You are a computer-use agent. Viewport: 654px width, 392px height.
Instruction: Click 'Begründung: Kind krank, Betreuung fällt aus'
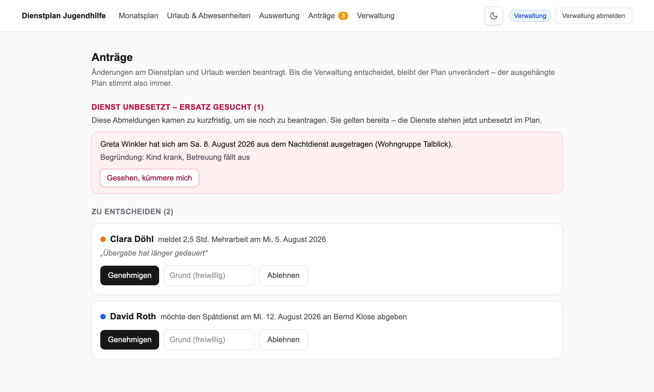point(175,157)
